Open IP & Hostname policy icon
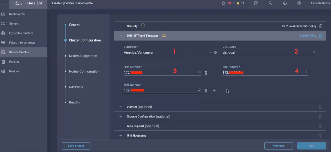 point(321,135)
